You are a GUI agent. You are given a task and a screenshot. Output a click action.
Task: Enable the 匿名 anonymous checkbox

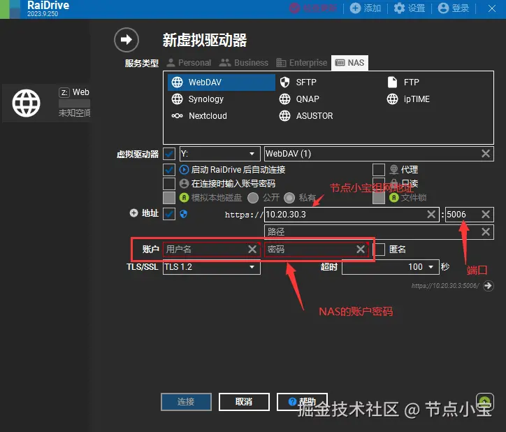[x=380, y=250]
